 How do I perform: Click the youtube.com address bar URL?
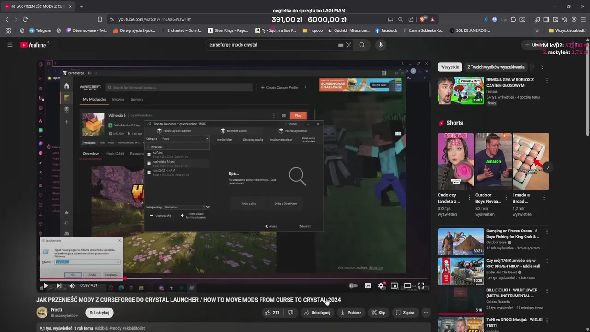coord(155,19)
